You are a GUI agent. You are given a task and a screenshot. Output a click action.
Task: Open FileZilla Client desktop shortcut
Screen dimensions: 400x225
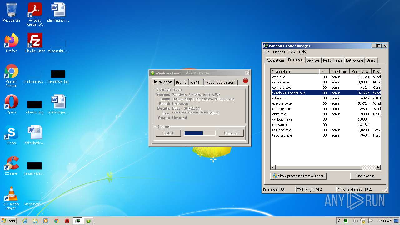tap(35, 43)
